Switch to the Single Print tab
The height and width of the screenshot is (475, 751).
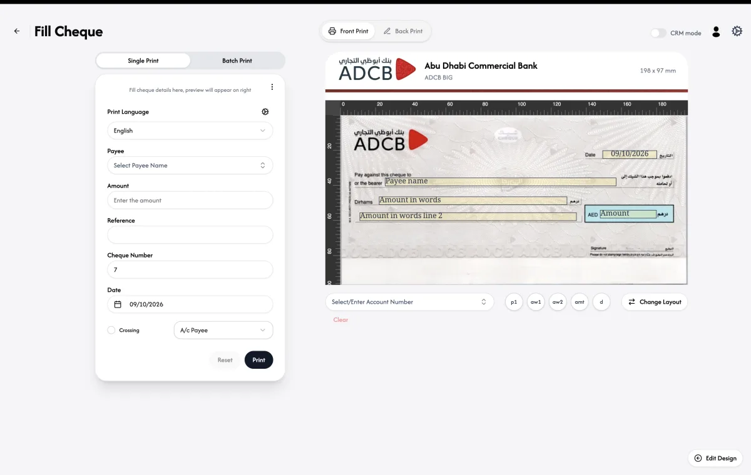point(143,61)
